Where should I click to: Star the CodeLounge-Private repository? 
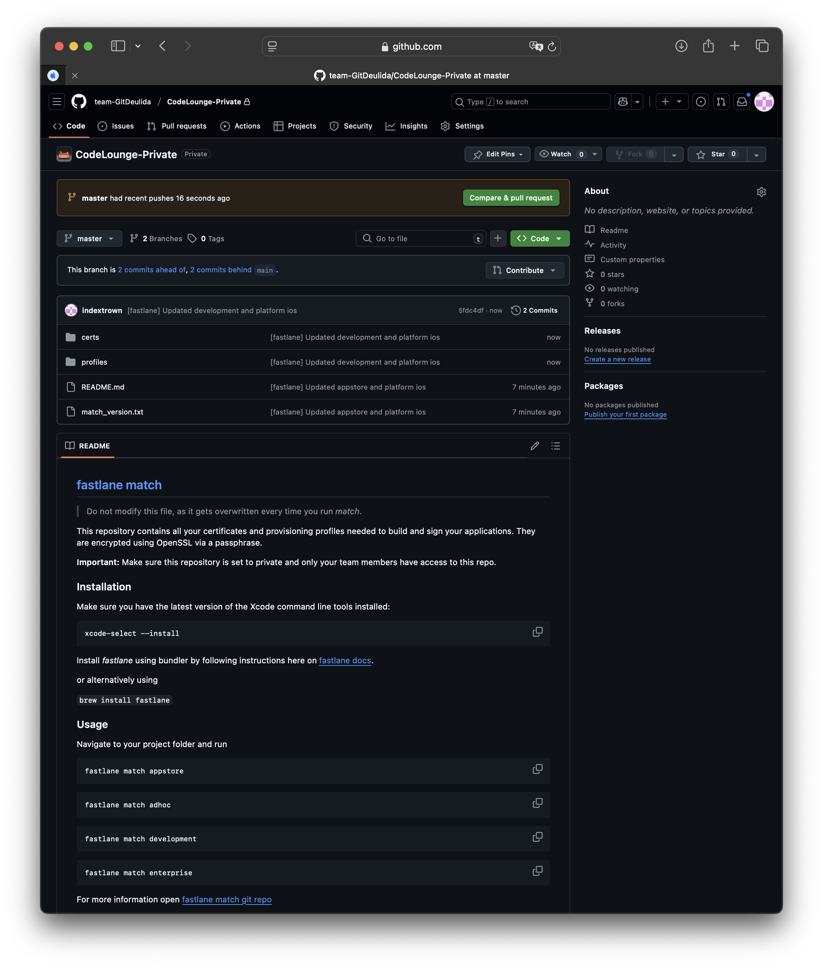717,155
